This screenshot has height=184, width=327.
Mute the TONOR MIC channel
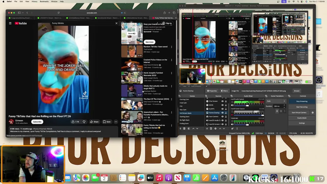coord(232,124)
